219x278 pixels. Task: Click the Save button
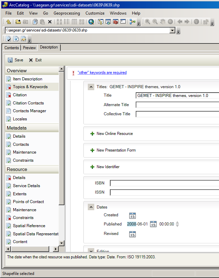coord(16,60)
